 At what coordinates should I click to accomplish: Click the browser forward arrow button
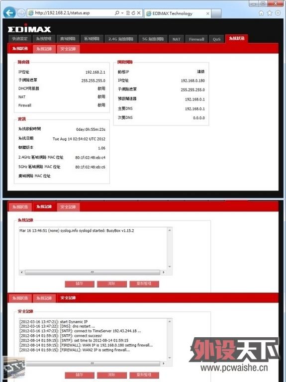click(x=21, y=13)
